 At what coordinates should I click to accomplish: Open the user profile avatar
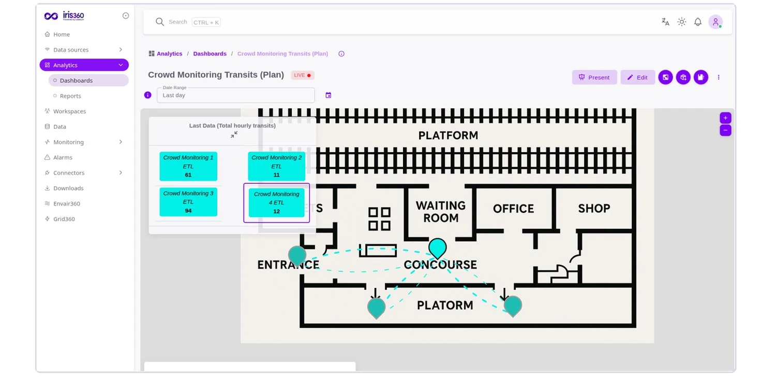pos(715,22)
